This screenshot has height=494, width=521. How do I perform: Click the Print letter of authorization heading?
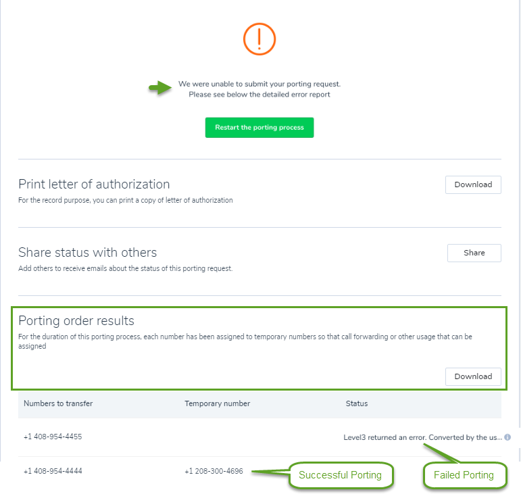click(94, 184)
